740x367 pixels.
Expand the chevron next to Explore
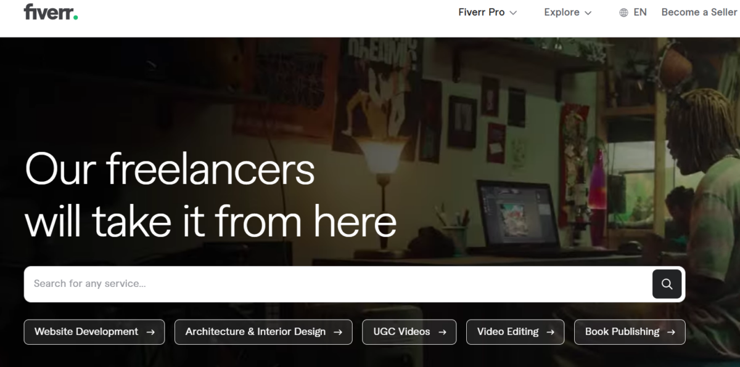coord(588,13)
